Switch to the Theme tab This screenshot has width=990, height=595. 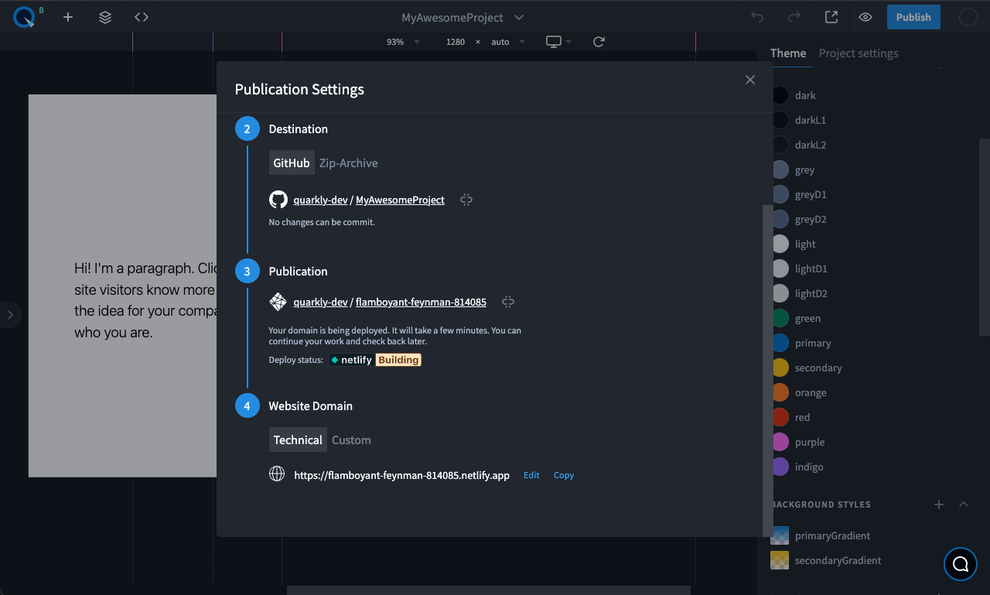788,53
